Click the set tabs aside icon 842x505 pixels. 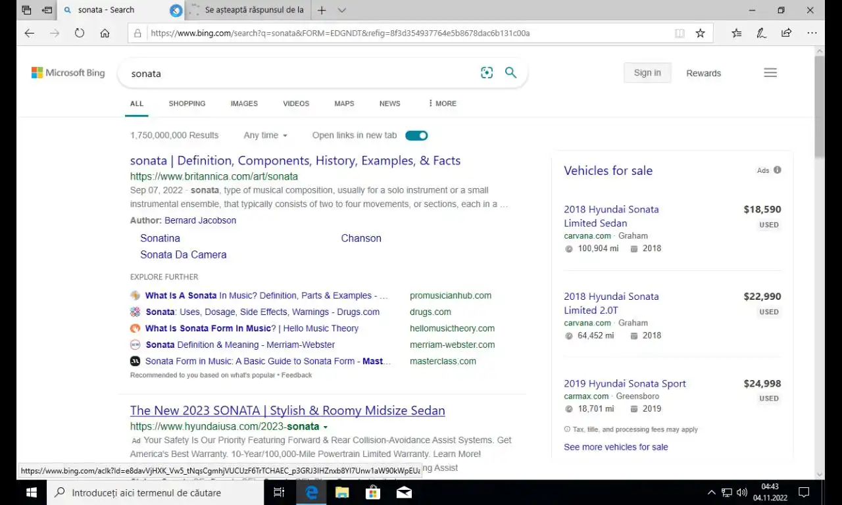point(47,10)
